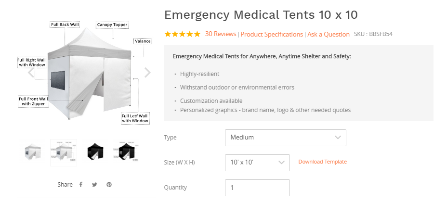Screen dimensions: 447x202
Task: Open the Size dropdown showing 10' x 10'
Action: [x=257, y=163]
